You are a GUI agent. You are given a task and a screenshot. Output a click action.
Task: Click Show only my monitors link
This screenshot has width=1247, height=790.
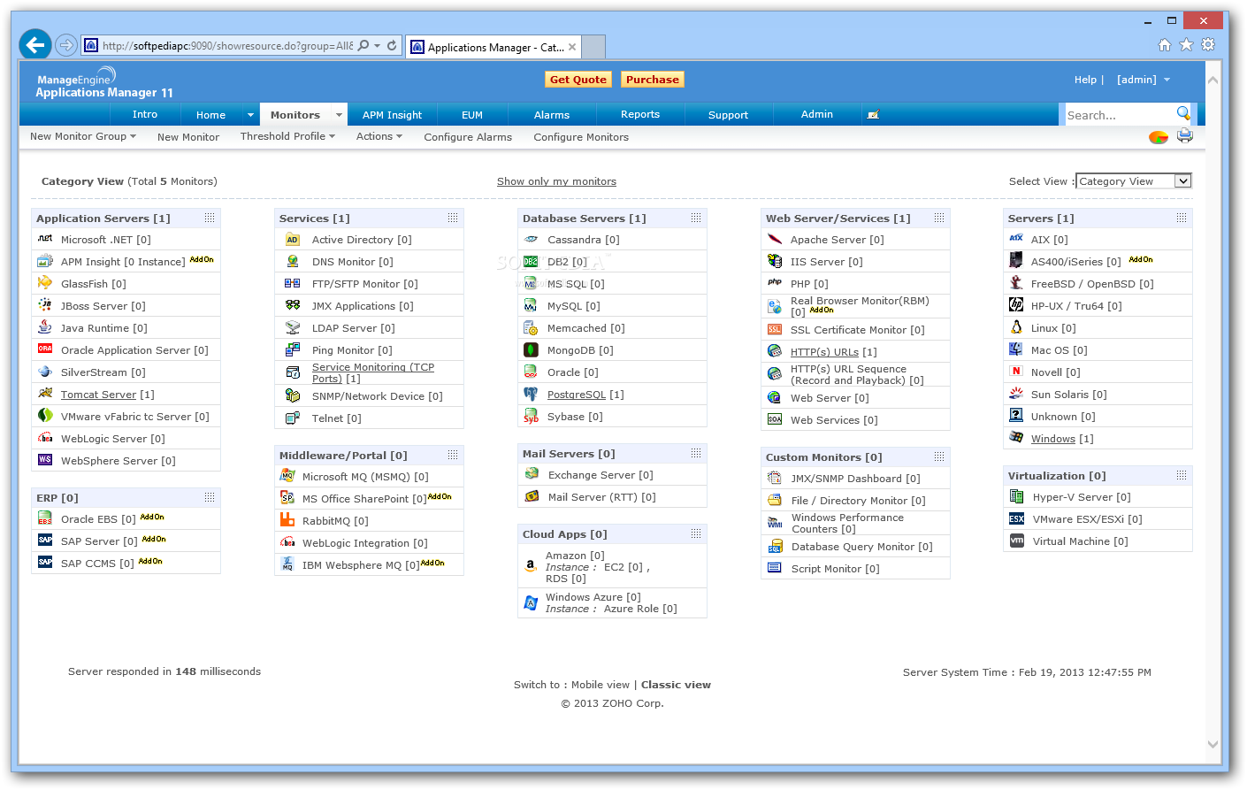coord(556,181)
